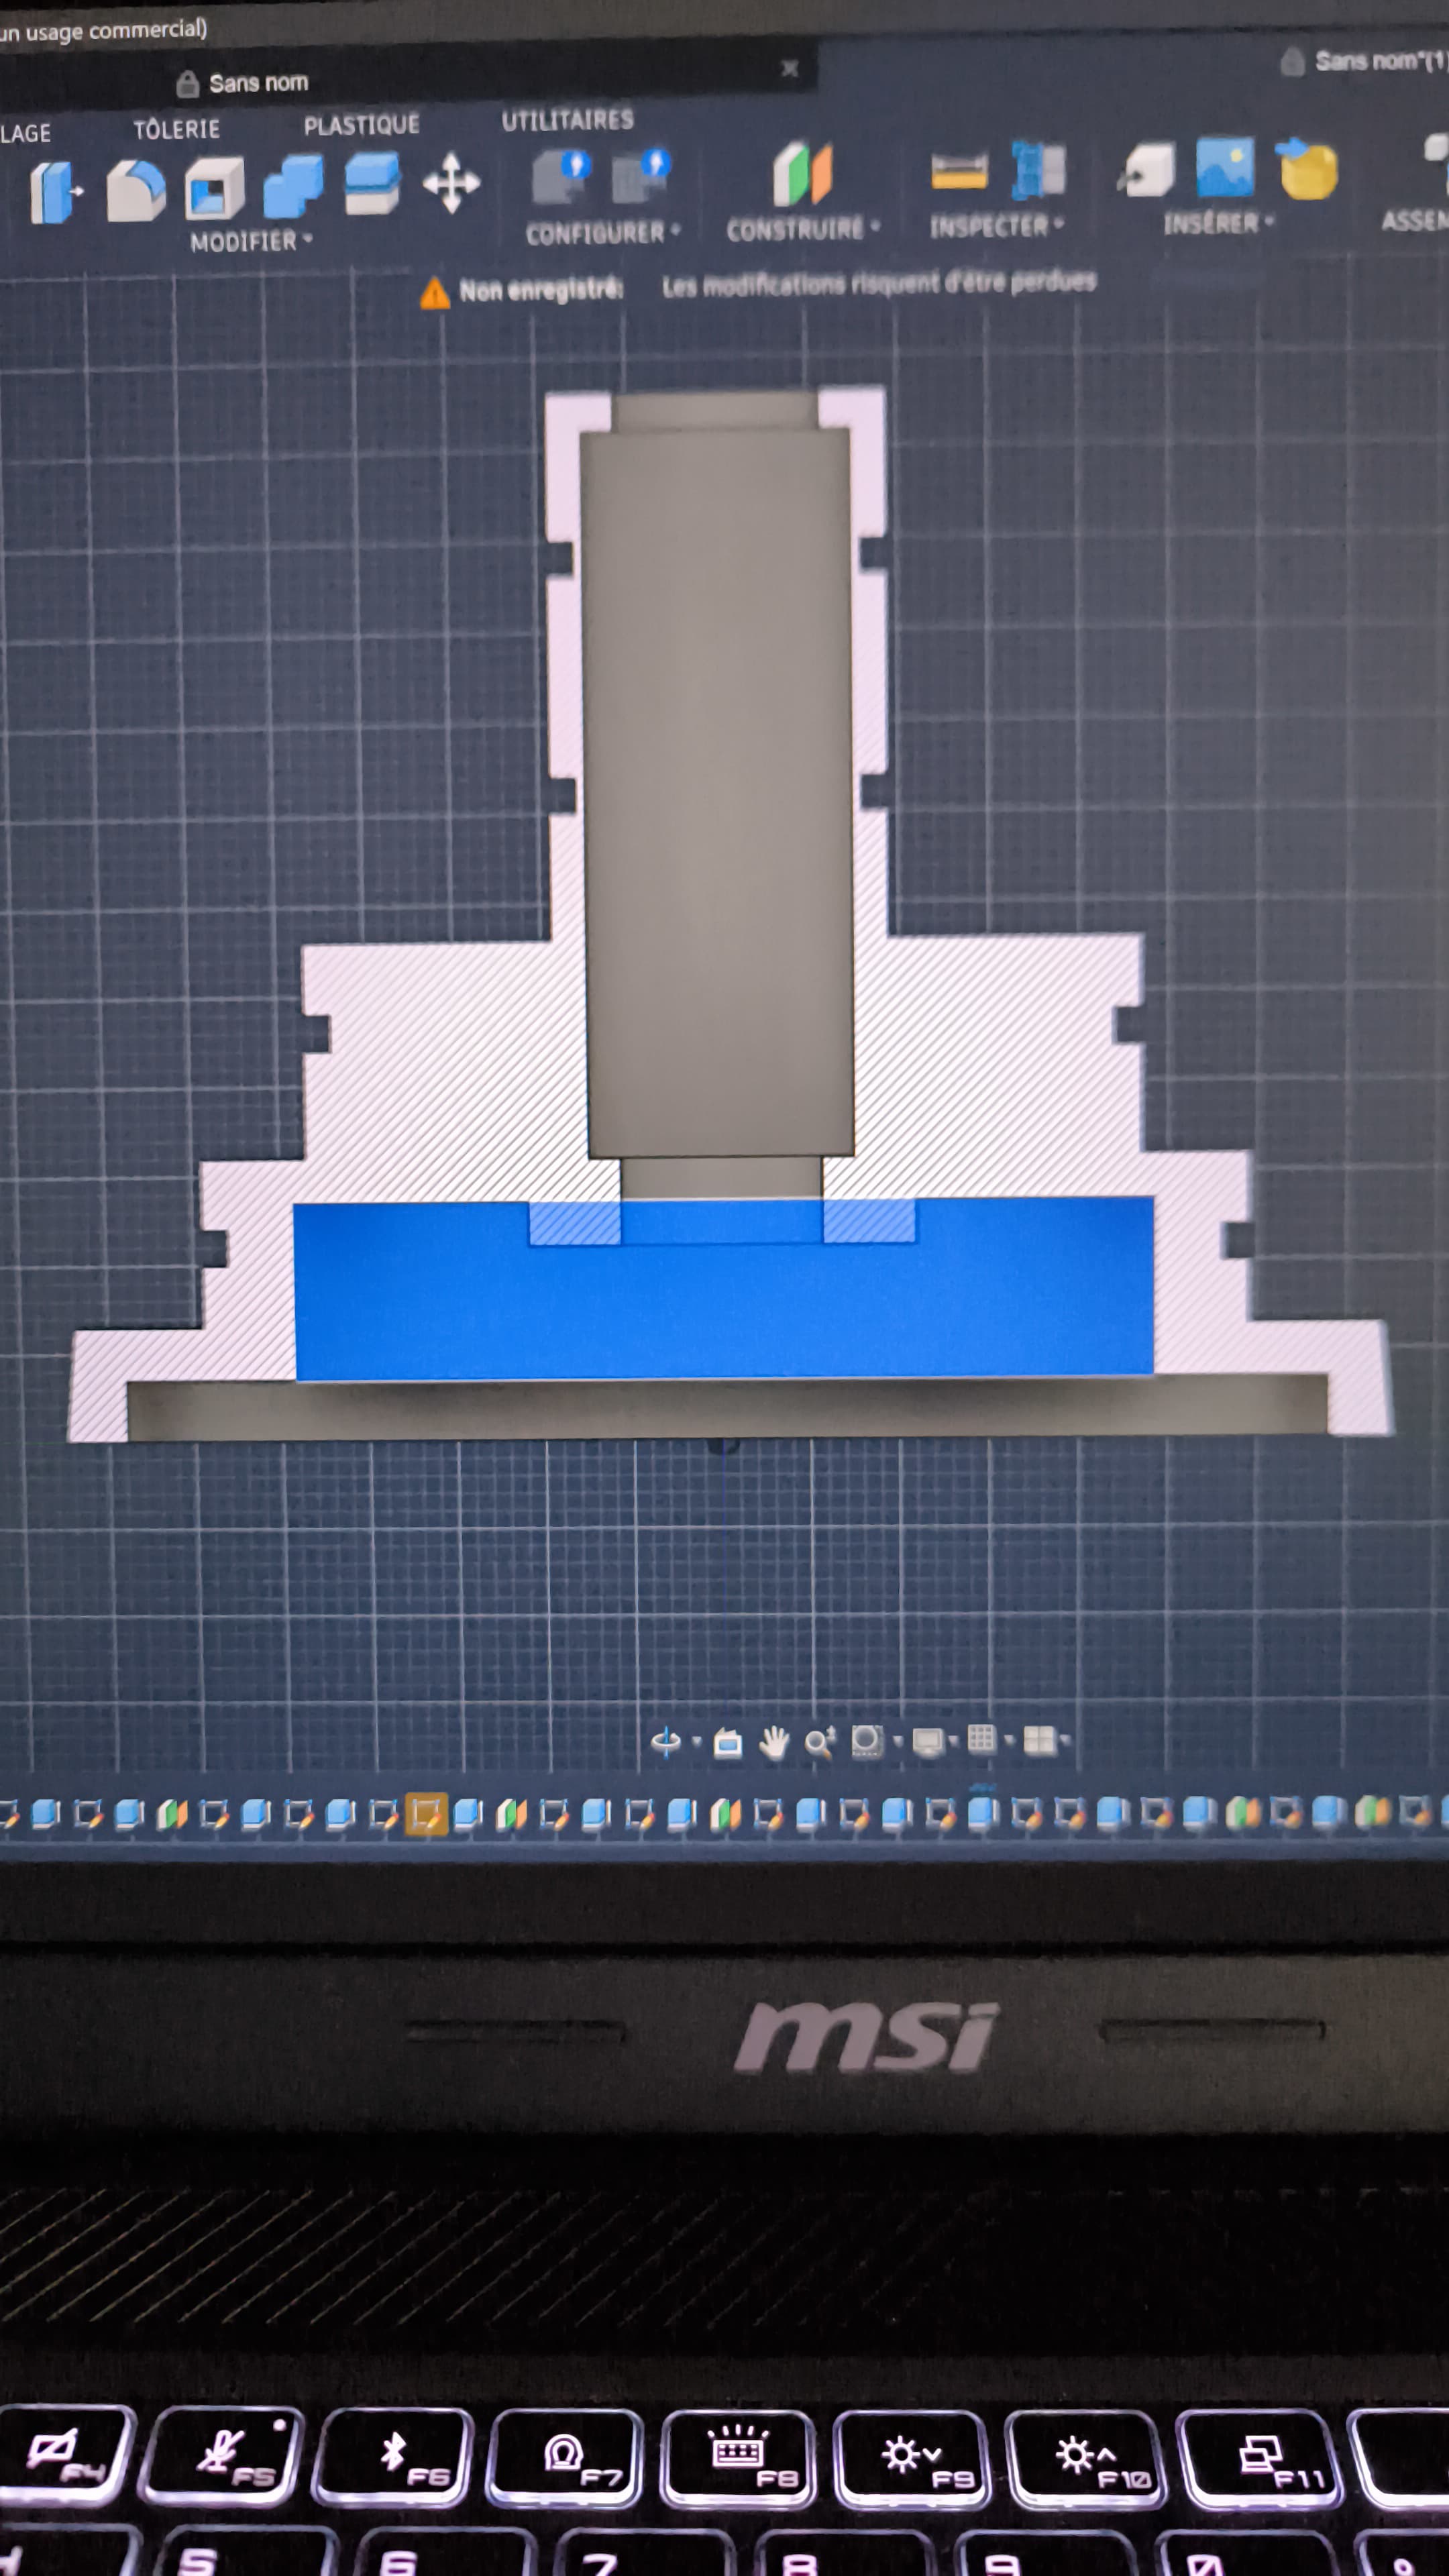Switch to the Tôlerie tab
This screenshot has width=1449, height=2576.
pyautogui.click(x=177, y=128)
